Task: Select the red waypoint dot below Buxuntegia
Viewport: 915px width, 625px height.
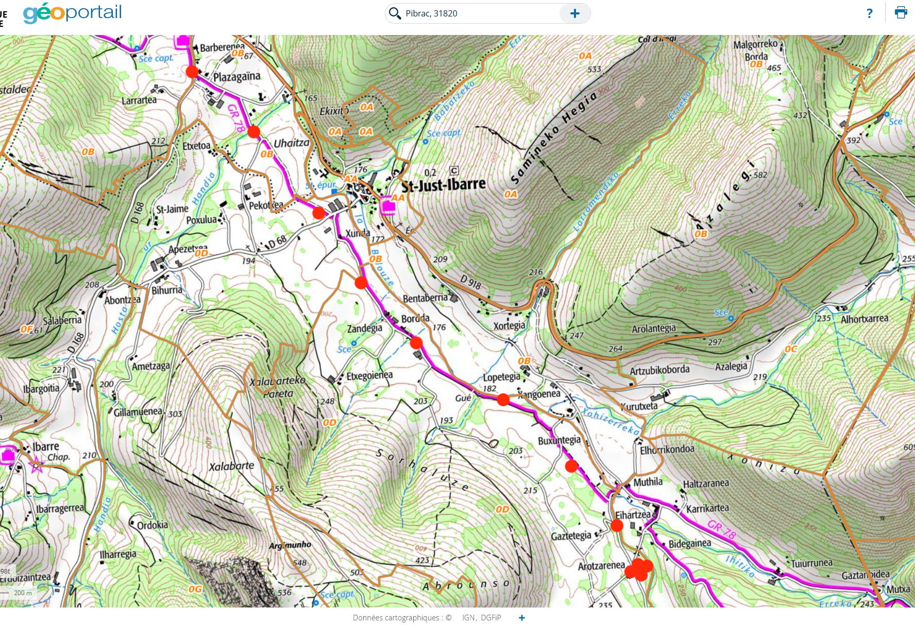Action: (571, 466)
